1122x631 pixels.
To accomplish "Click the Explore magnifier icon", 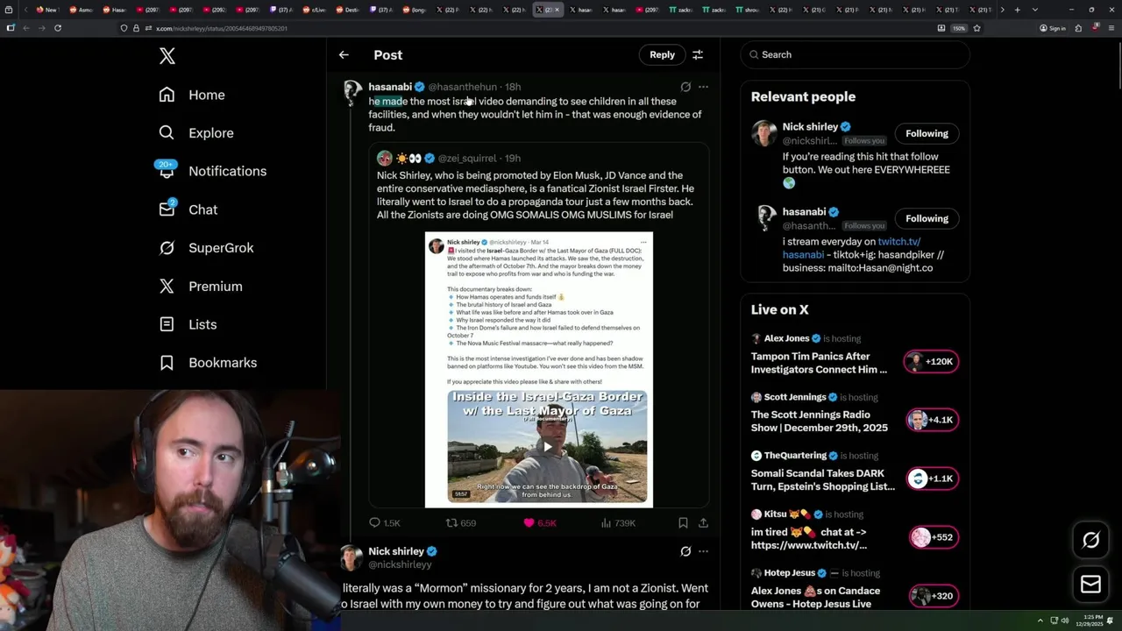I will pos(167,133).
